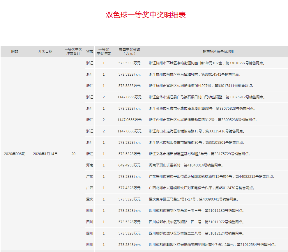The height and width of the screenshot is (252, 288).
Task: Select the 2020年1月14日 draw date cell
Action: point(45,154)
